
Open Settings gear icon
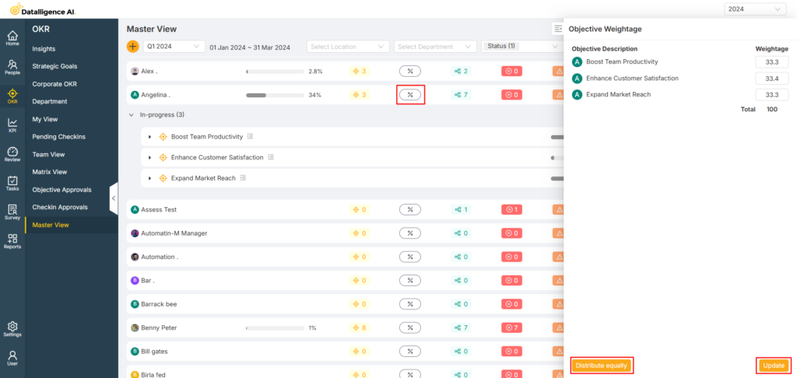[12, 329]
